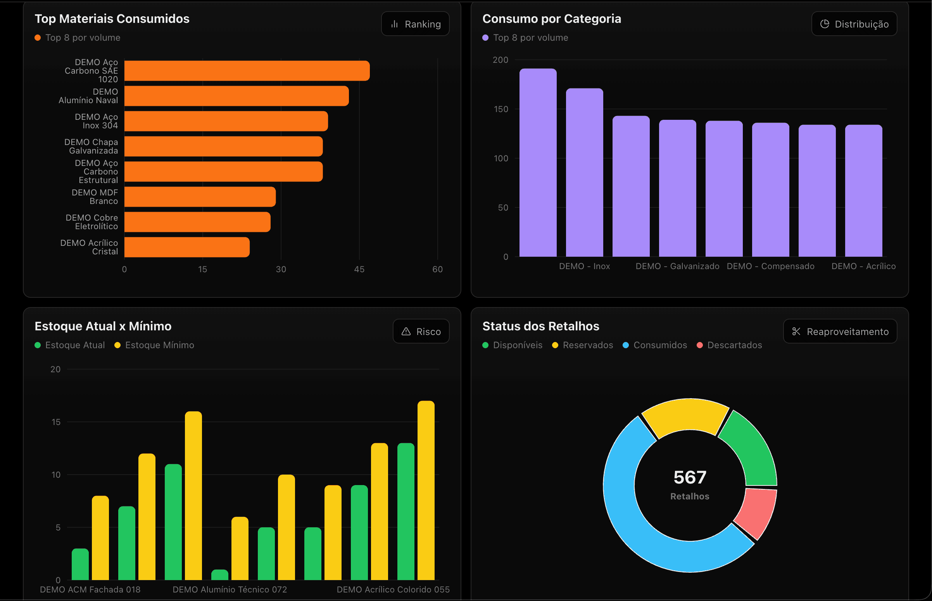This screenshot has width=932, height=601.
Task: Select the Reaproveitamento badge
Action: 841,332
